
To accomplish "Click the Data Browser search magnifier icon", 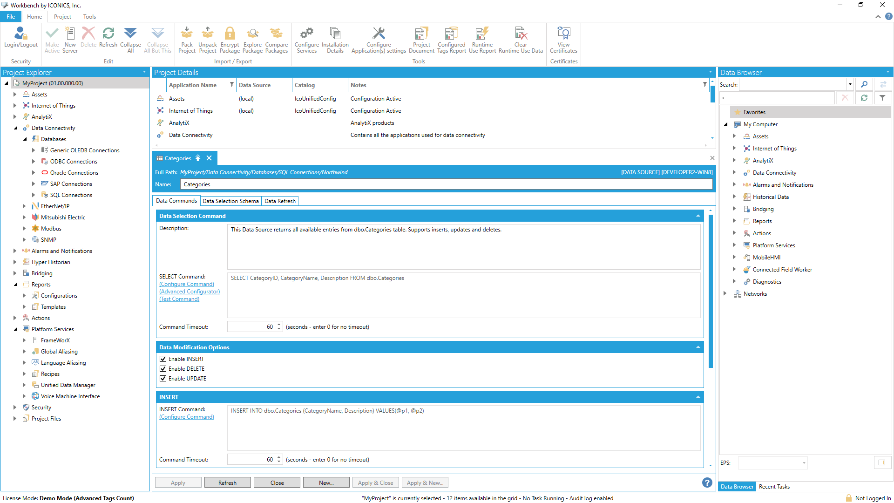I will point(864,84).
